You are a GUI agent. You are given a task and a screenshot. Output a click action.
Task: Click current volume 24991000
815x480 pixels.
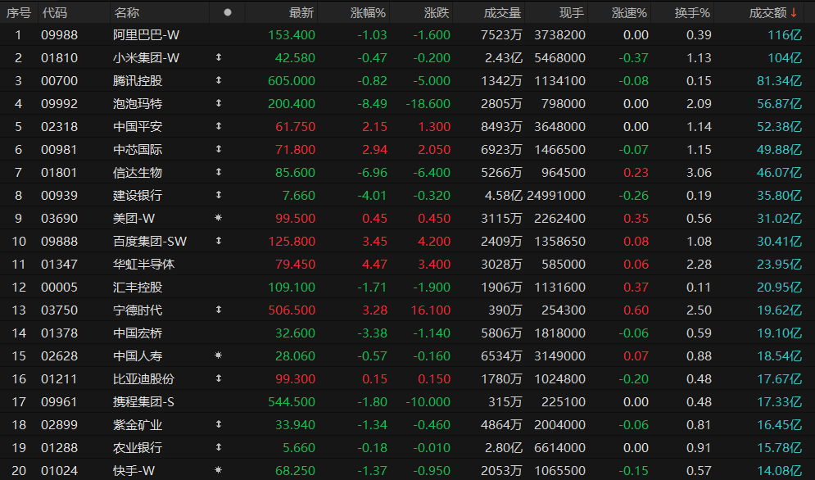point(556,195)
